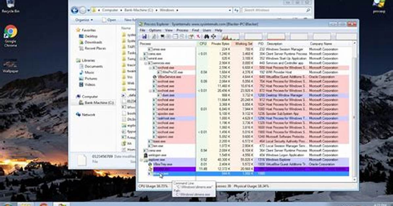This screenshot has height=206, width=393.
Task: Select the procexp desktop icon
Action: point(379,7)
